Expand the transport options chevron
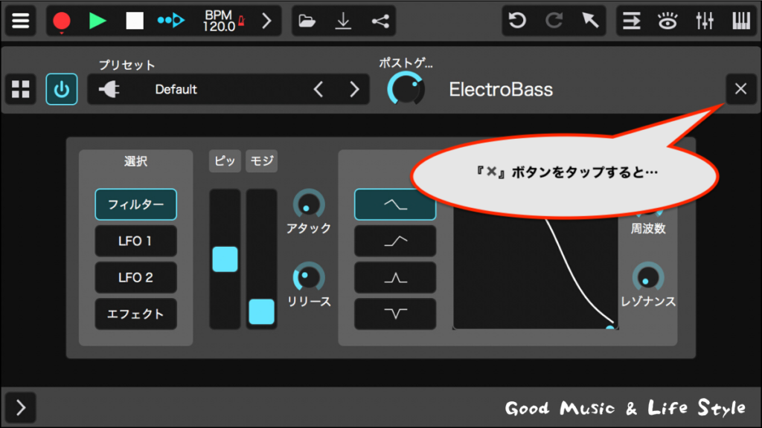Viewport: 762px width, 428px height. pos(266,21)
